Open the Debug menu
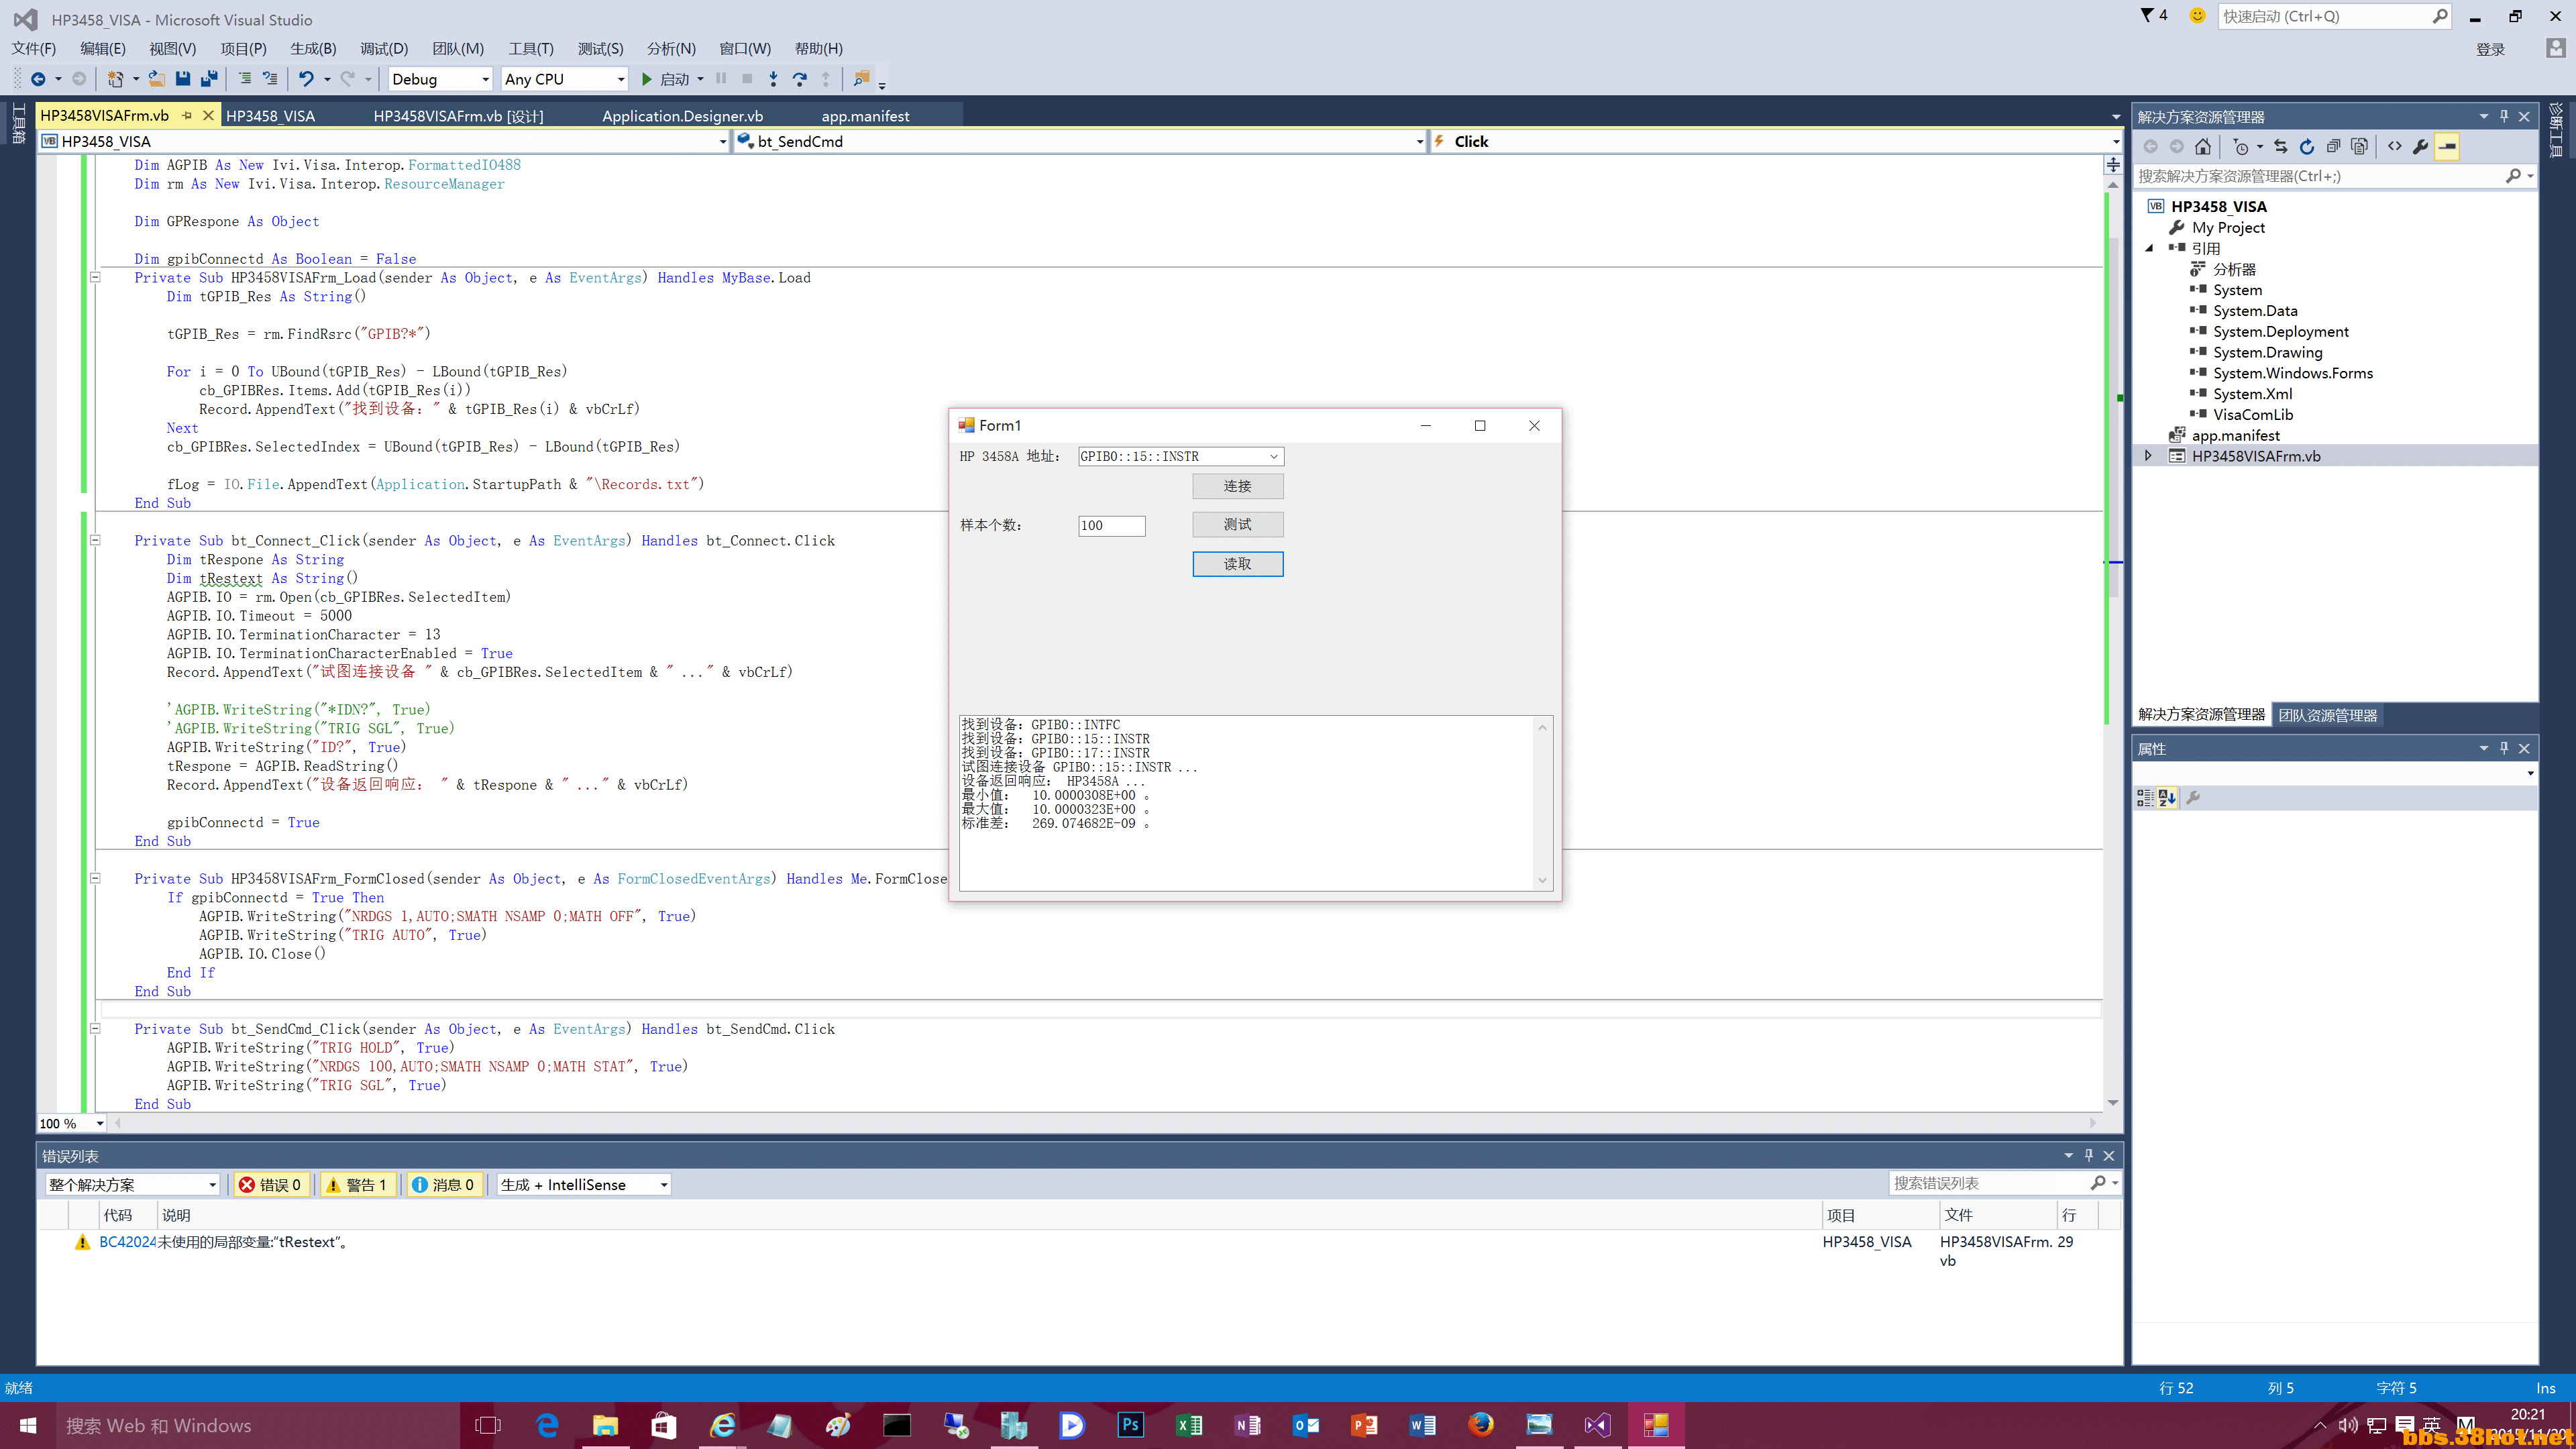Image resolution: width=2576 pixels, height=1449 pixels. pyautogui.click(x=384, y=48)
